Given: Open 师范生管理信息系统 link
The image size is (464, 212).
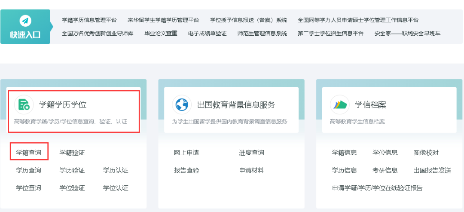Looking at the screenshot, I should tap(262, 34).
